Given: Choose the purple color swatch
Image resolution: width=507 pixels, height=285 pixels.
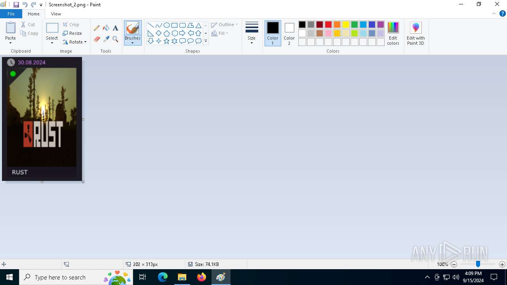Looking at the screenshot, I should (x=381, y=25).
